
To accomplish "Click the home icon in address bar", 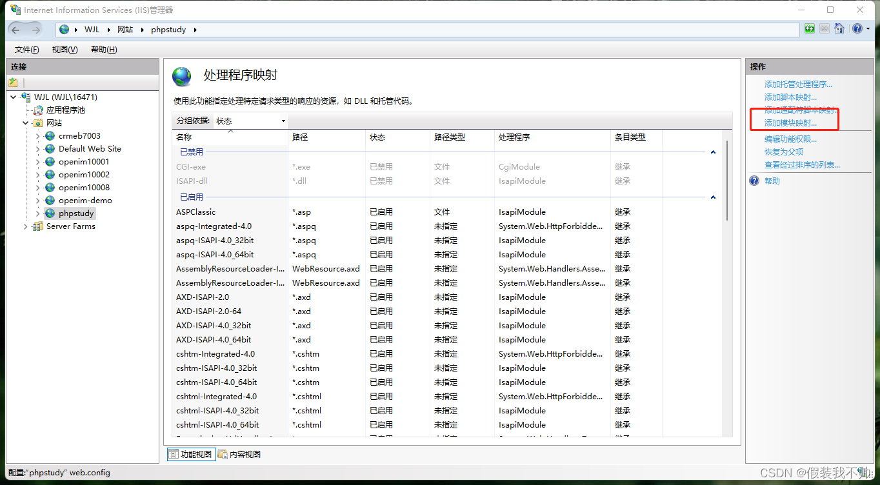I will 839,29.
